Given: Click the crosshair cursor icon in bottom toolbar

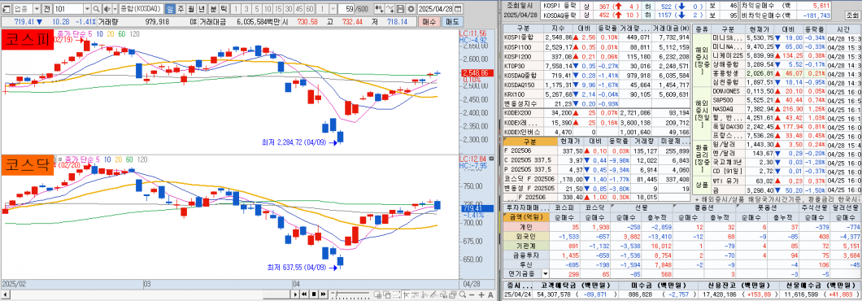Looking at the screenshot, I should pyautogui.click(x=406, y=295).
